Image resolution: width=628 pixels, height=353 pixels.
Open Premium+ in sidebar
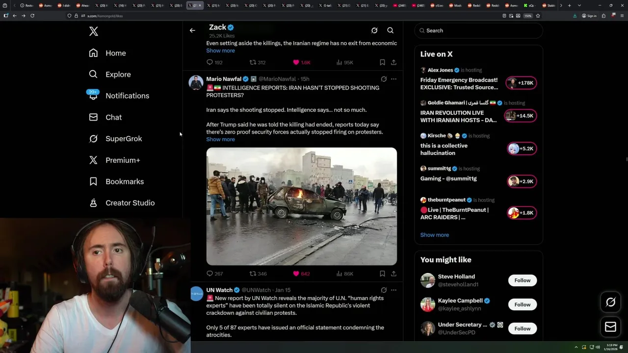coord(114,160)
